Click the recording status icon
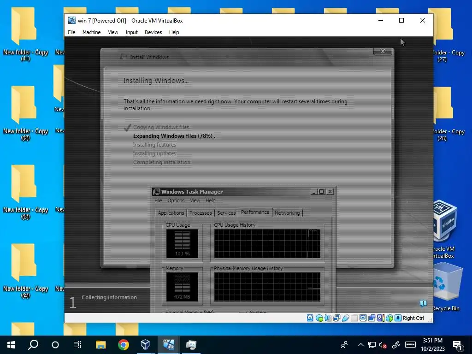Screen dimensions: 472x354 372,318
